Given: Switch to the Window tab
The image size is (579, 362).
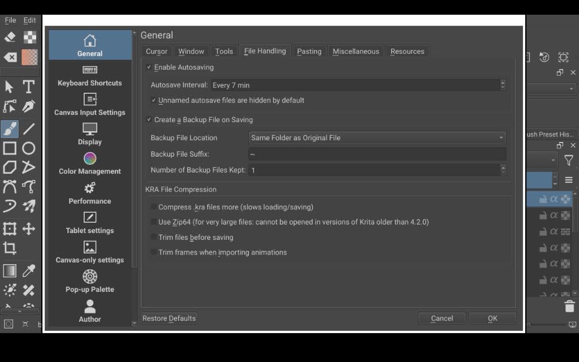Looking at the screenshot, I should point(191,51).
